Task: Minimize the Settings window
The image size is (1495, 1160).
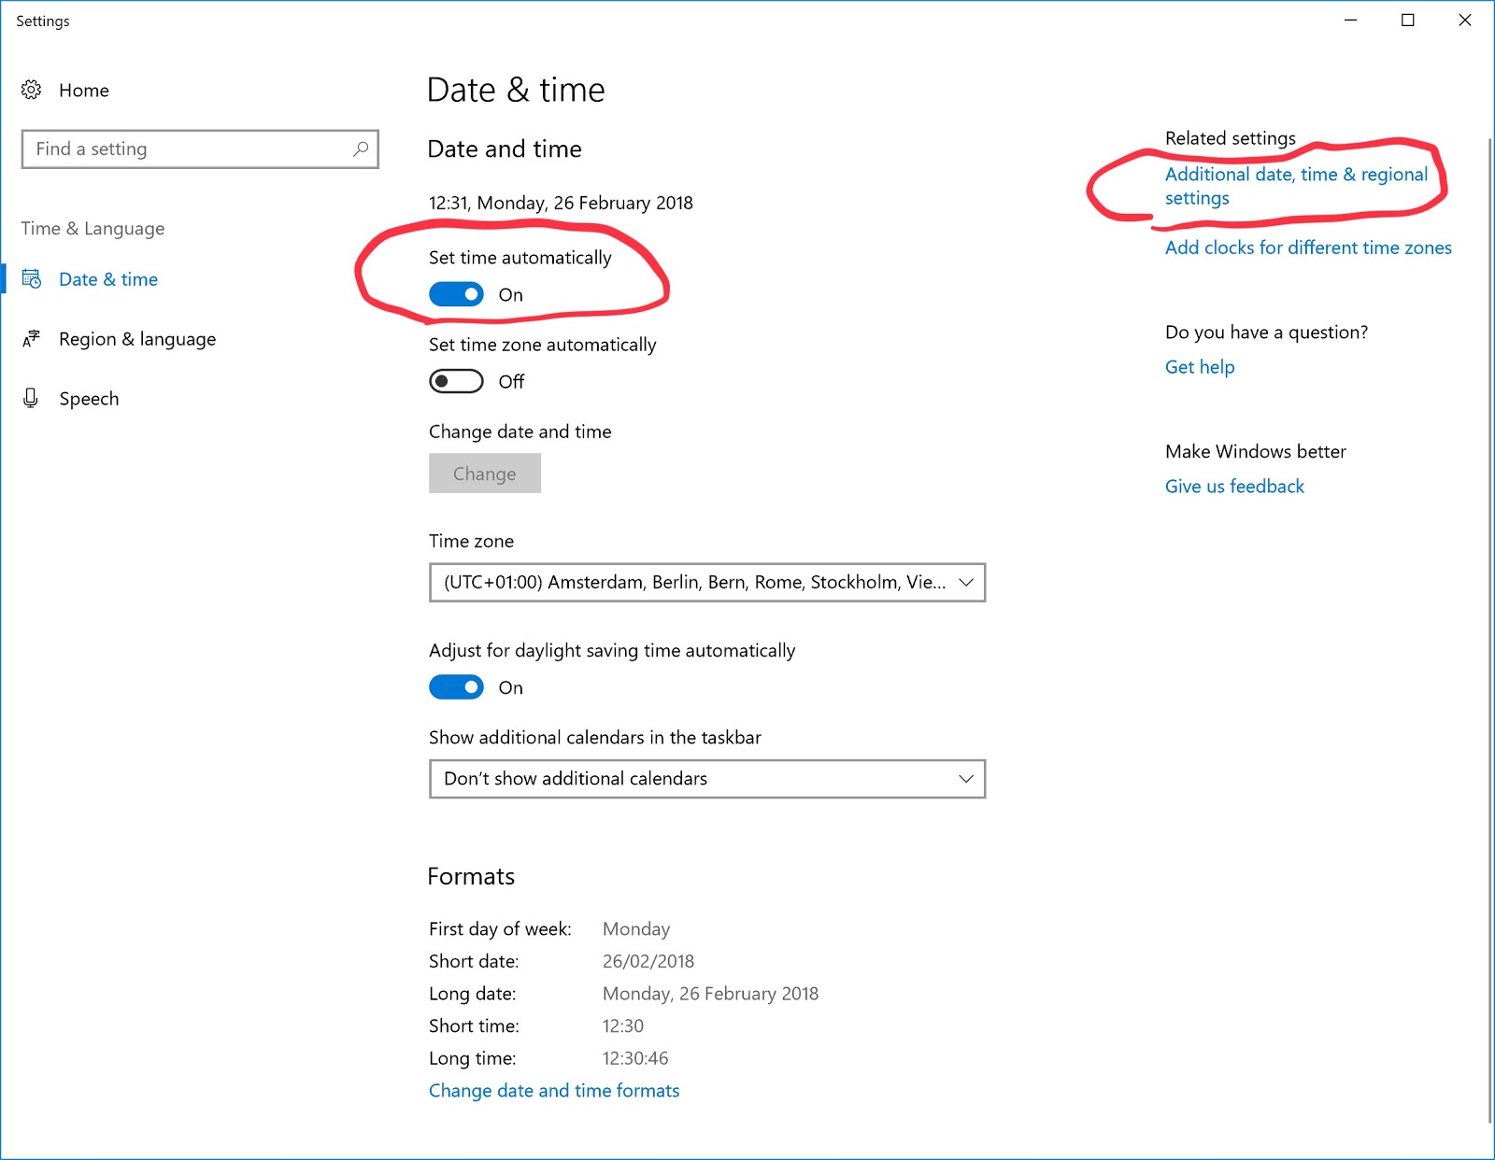Action: pos(1350,21)
